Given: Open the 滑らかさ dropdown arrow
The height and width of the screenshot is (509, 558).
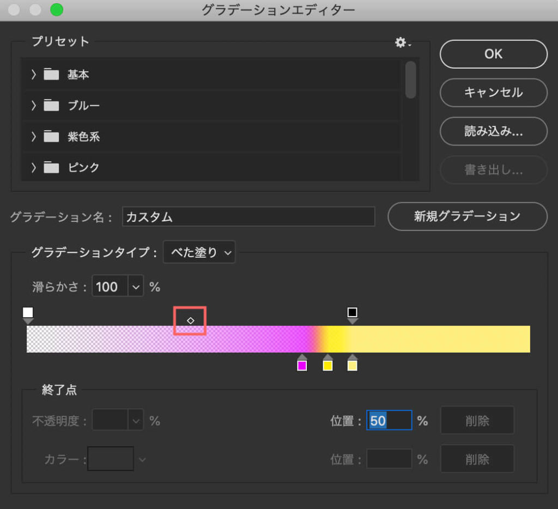Looking at the screenshot, I should [136, 287].
